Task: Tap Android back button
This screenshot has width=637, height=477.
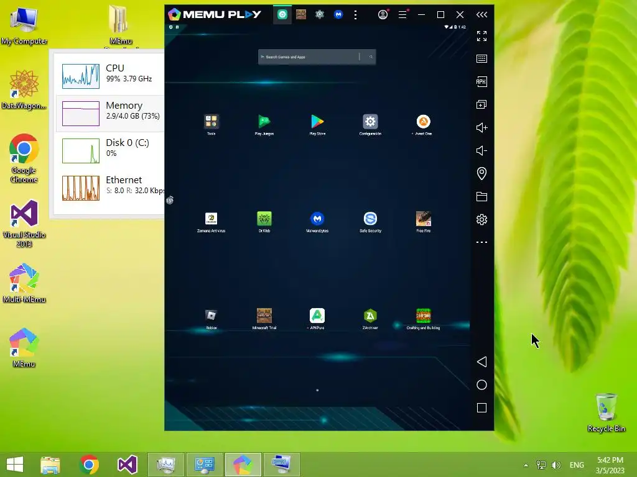Action: point(481,362)
